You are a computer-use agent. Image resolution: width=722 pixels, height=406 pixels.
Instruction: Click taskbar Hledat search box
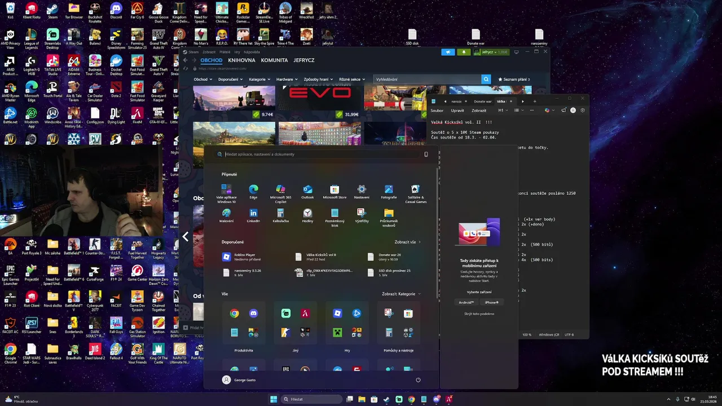tap(312, 399)
